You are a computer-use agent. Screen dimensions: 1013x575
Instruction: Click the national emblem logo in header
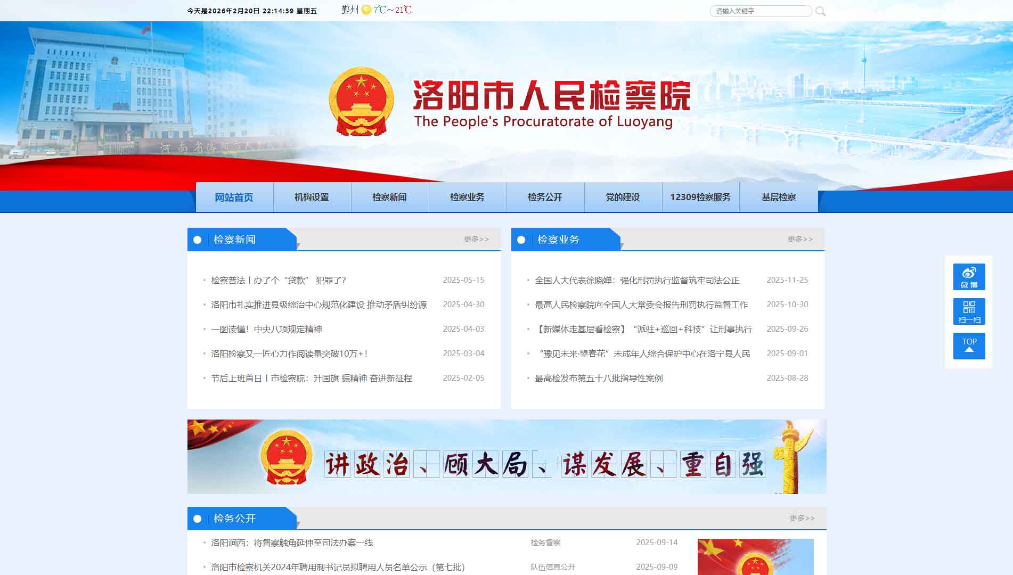(x=361, y=101)
